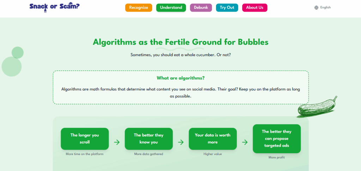Image resolution: width=361 pixels, height=171 pixels.
Task: Click the large green bubble decoration
Action: click(x=12, y=66)
